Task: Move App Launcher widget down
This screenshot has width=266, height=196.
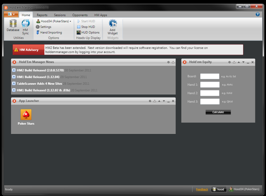Action: 164,101
